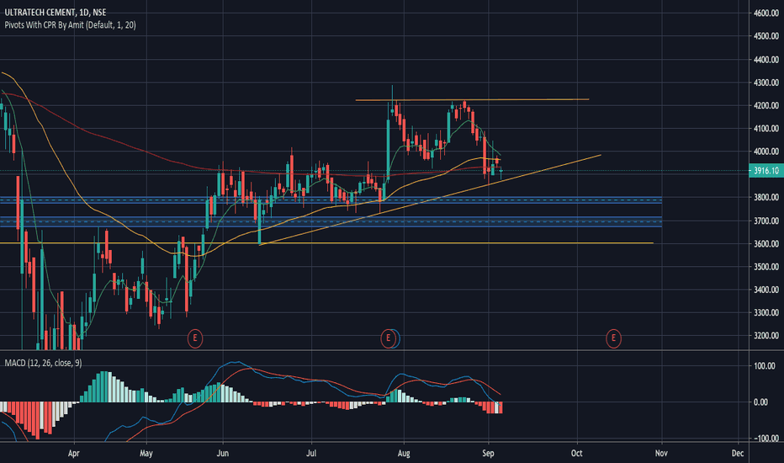Click the Apr label on time axis
This screenshot has width=784, height=463.
[x=73, y=454]
